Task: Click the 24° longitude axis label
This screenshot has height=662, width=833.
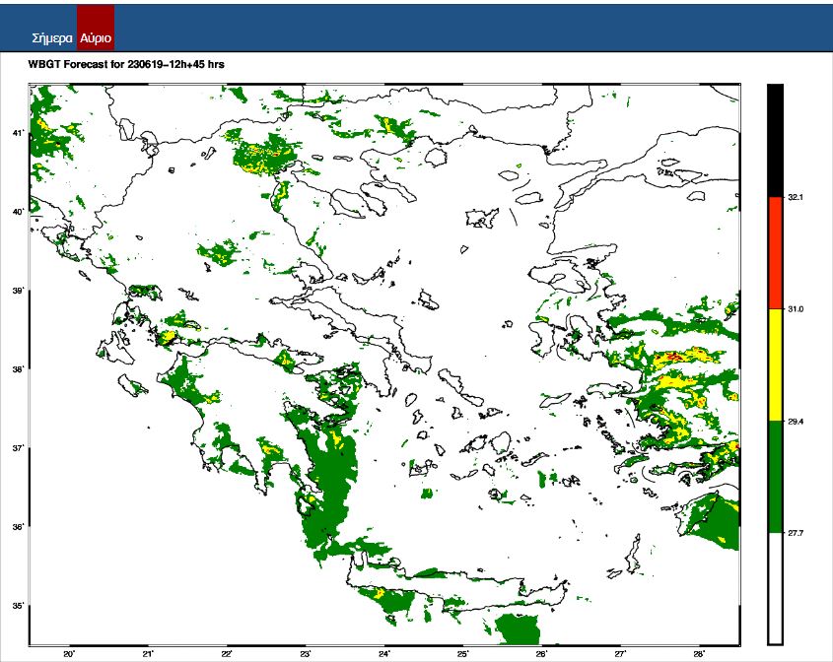Action: coord(384,654)
